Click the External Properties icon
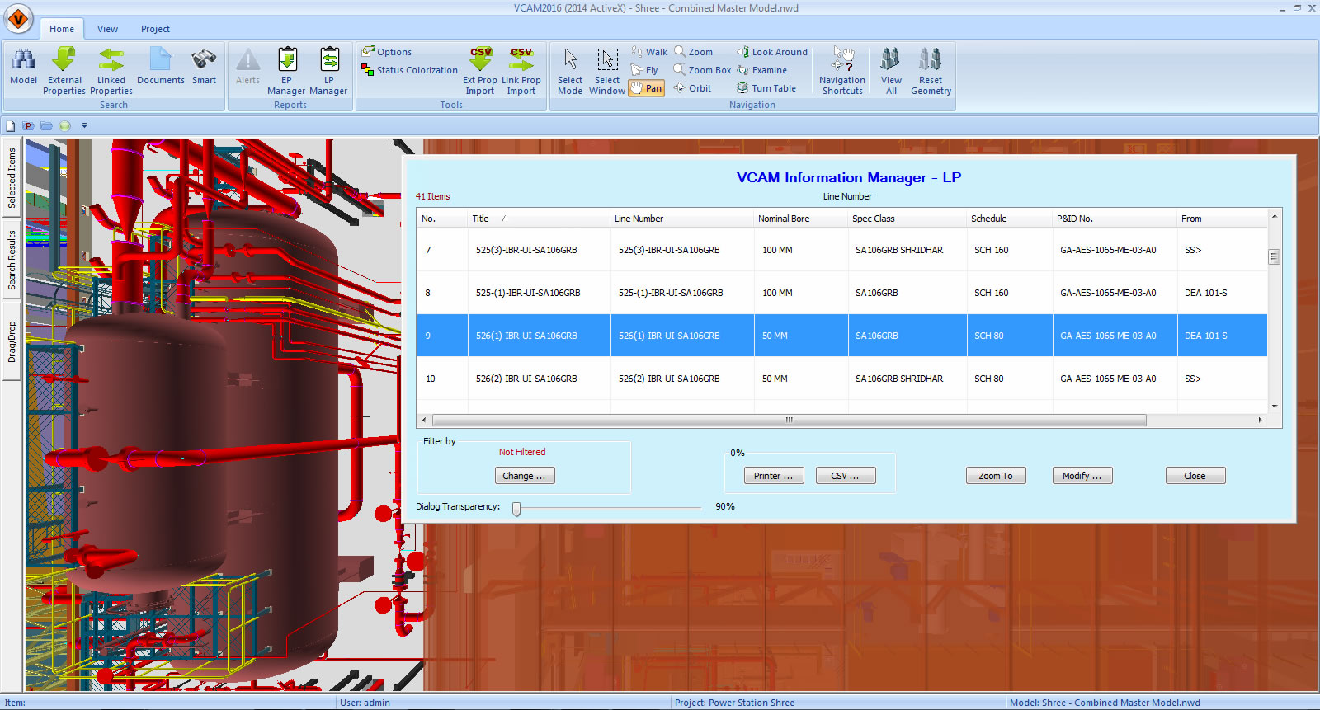 click(x=64, y=61)
